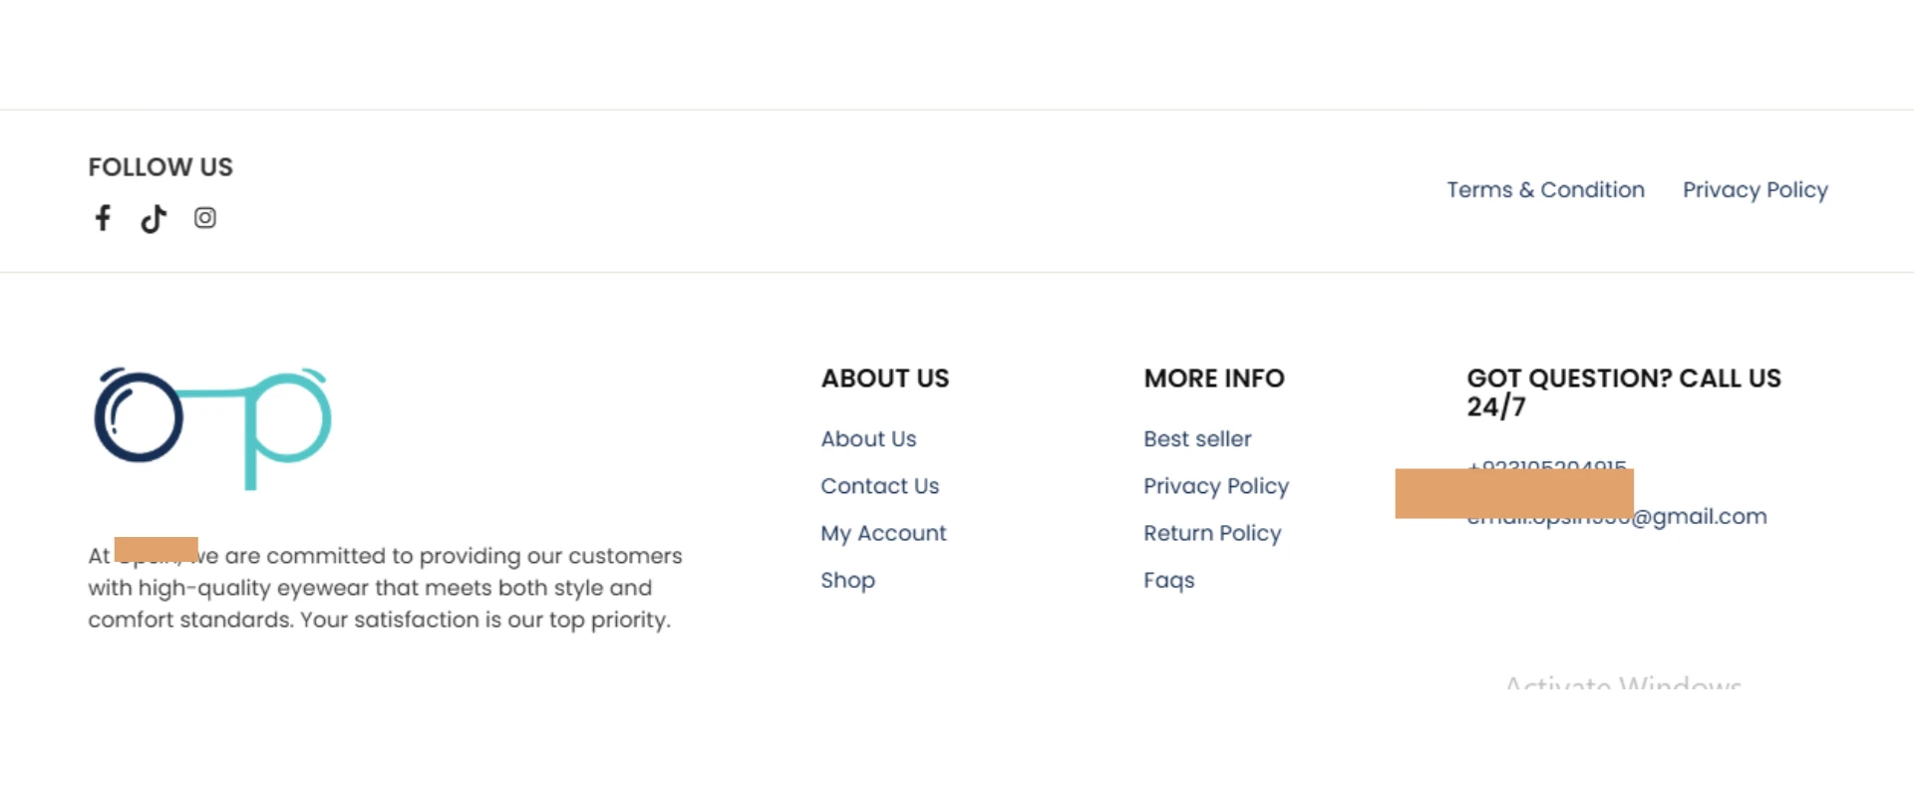Open the Terms & Condition link
This screenshot has height=797, width=1914.
(x=1545, y=190)
